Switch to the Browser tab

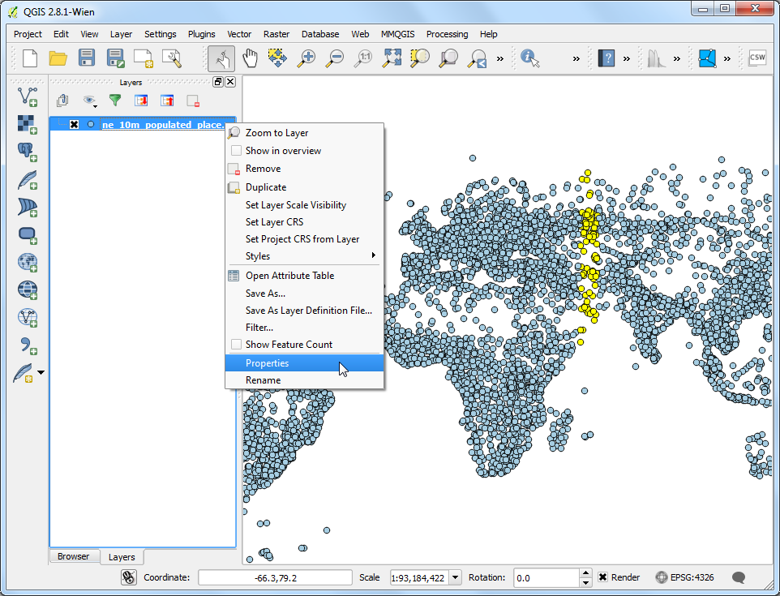73,556
